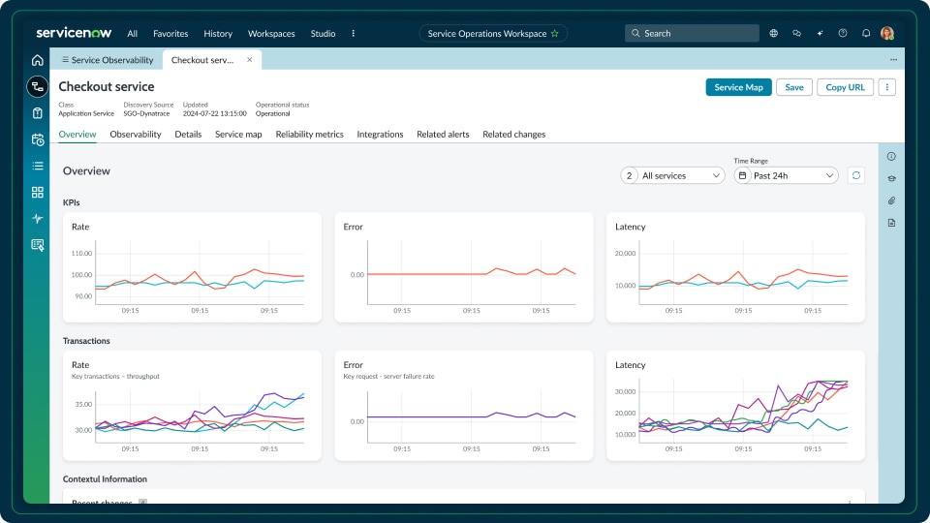The height and width of the screenshot is (523, 930).
Task: Open the Past 24h time range dropdown
Action: coord(786,175)
